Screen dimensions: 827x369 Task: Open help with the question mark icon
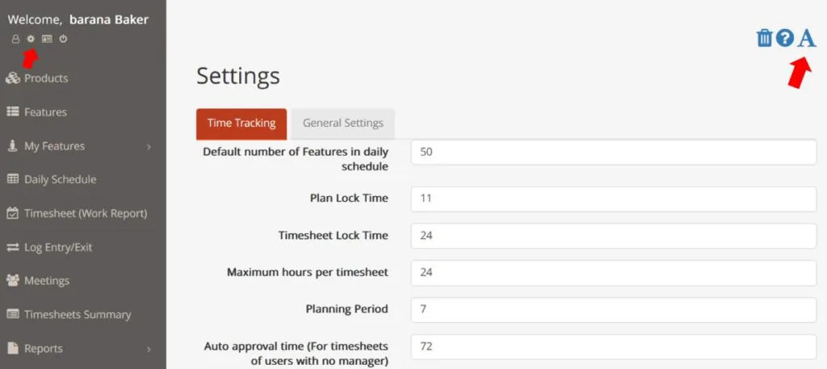click(785, 38)
